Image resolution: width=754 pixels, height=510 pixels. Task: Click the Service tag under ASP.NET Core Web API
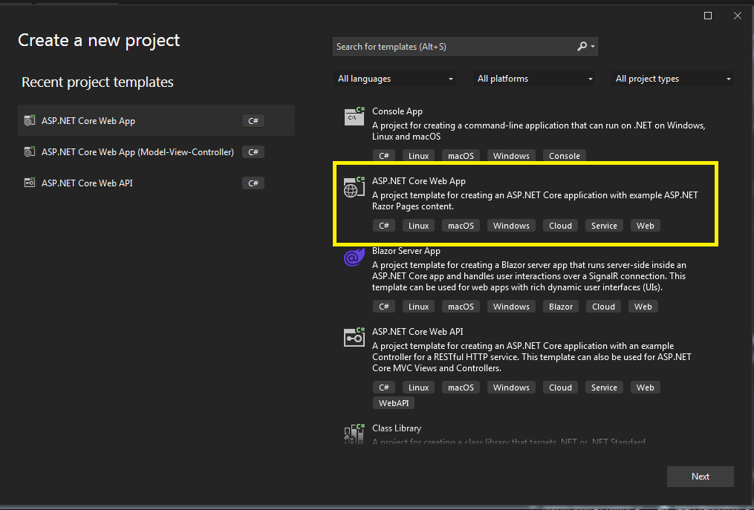pos(603,387)
